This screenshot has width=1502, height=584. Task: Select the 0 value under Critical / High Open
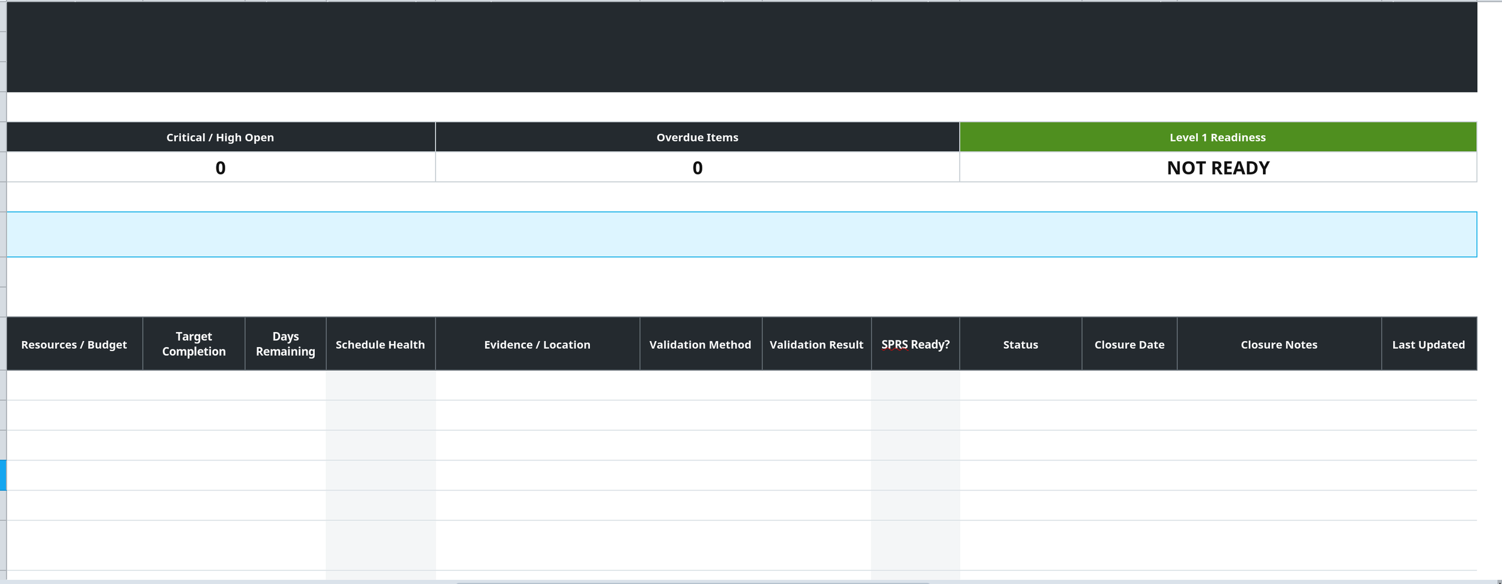point(220,167)
